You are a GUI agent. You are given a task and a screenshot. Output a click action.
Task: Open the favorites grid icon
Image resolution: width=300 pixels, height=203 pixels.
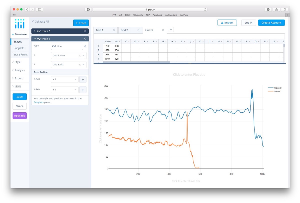[x=14, y=15]
